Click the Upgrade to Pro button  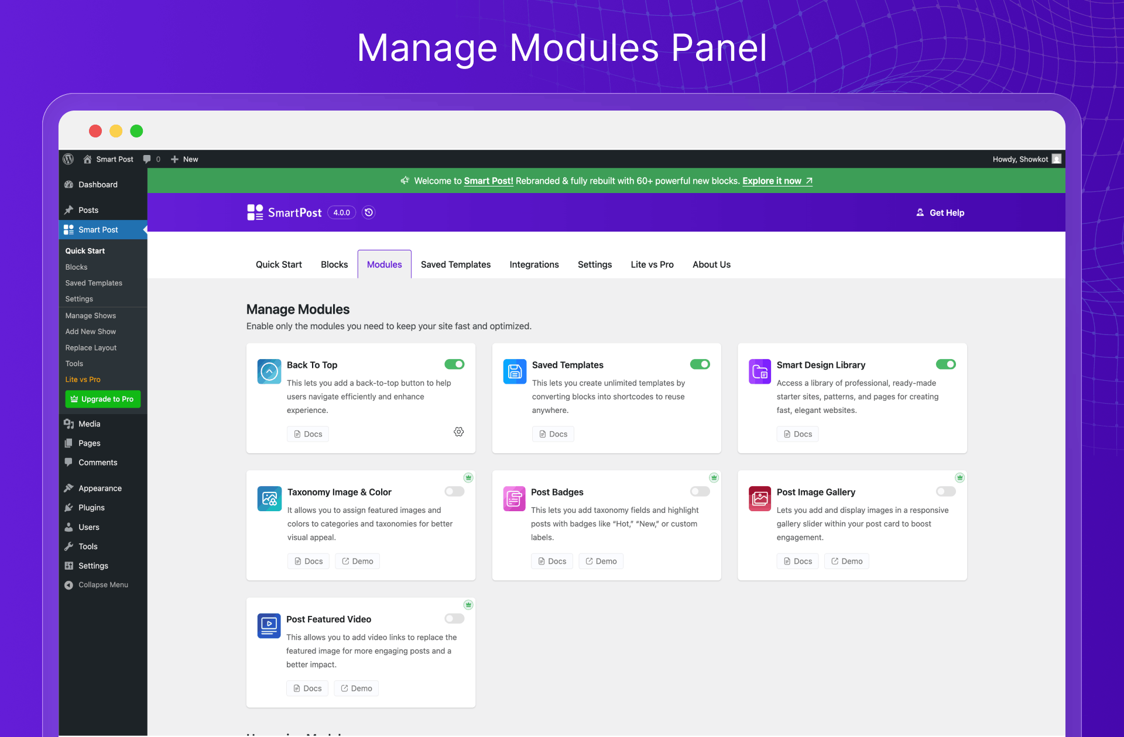pos(103,399)
